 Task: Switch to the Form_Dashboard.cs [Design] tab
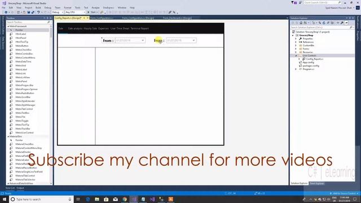point(177,18)
